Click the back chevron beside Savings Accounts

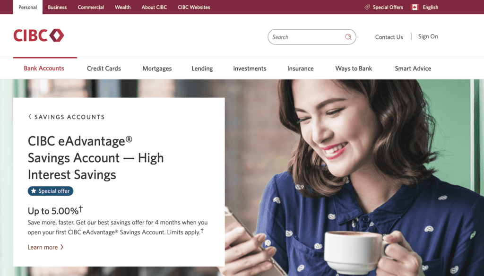pyautogui.click(x=30, y=116)
